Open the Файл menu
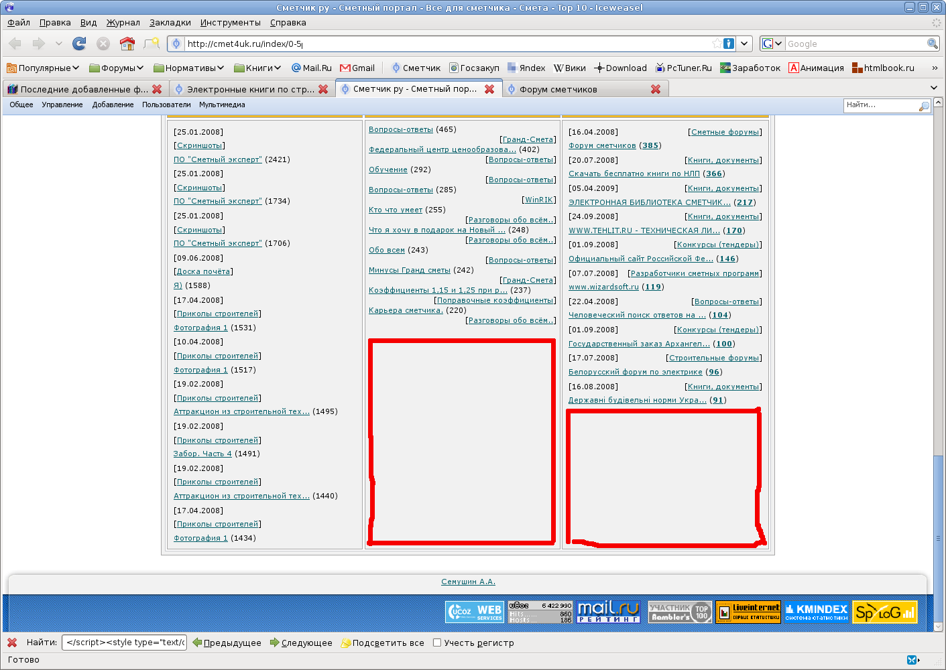Image resolution: width=946 pixels, height=670 pixels. pyautogui.click(x=19, y=23)
